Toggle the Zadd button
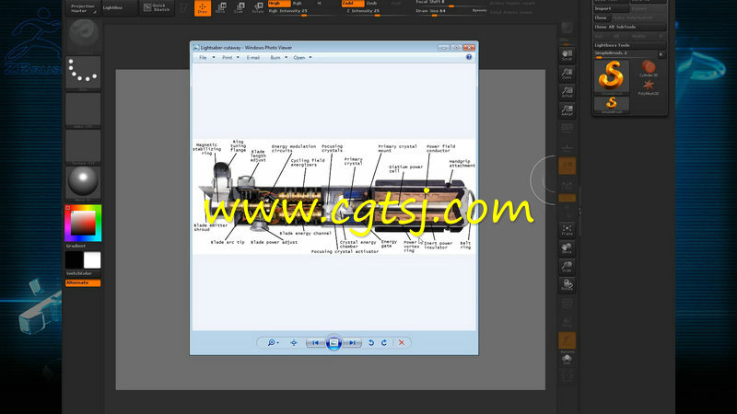Viewport: 737px width, 414px height. (x=353, y=4)
